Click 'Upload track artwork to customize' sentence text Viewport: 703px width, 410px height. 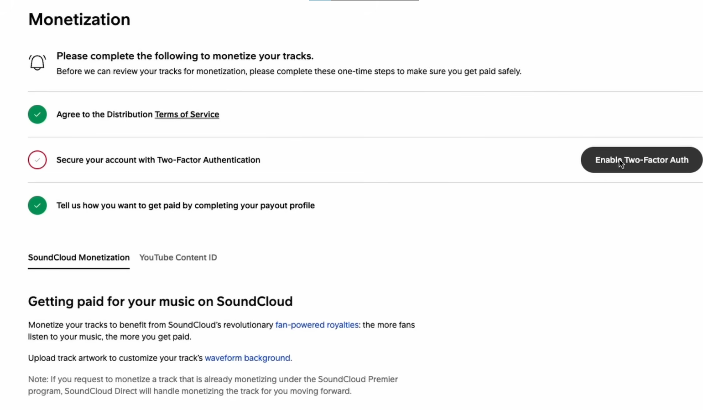[x=115, y=358]
